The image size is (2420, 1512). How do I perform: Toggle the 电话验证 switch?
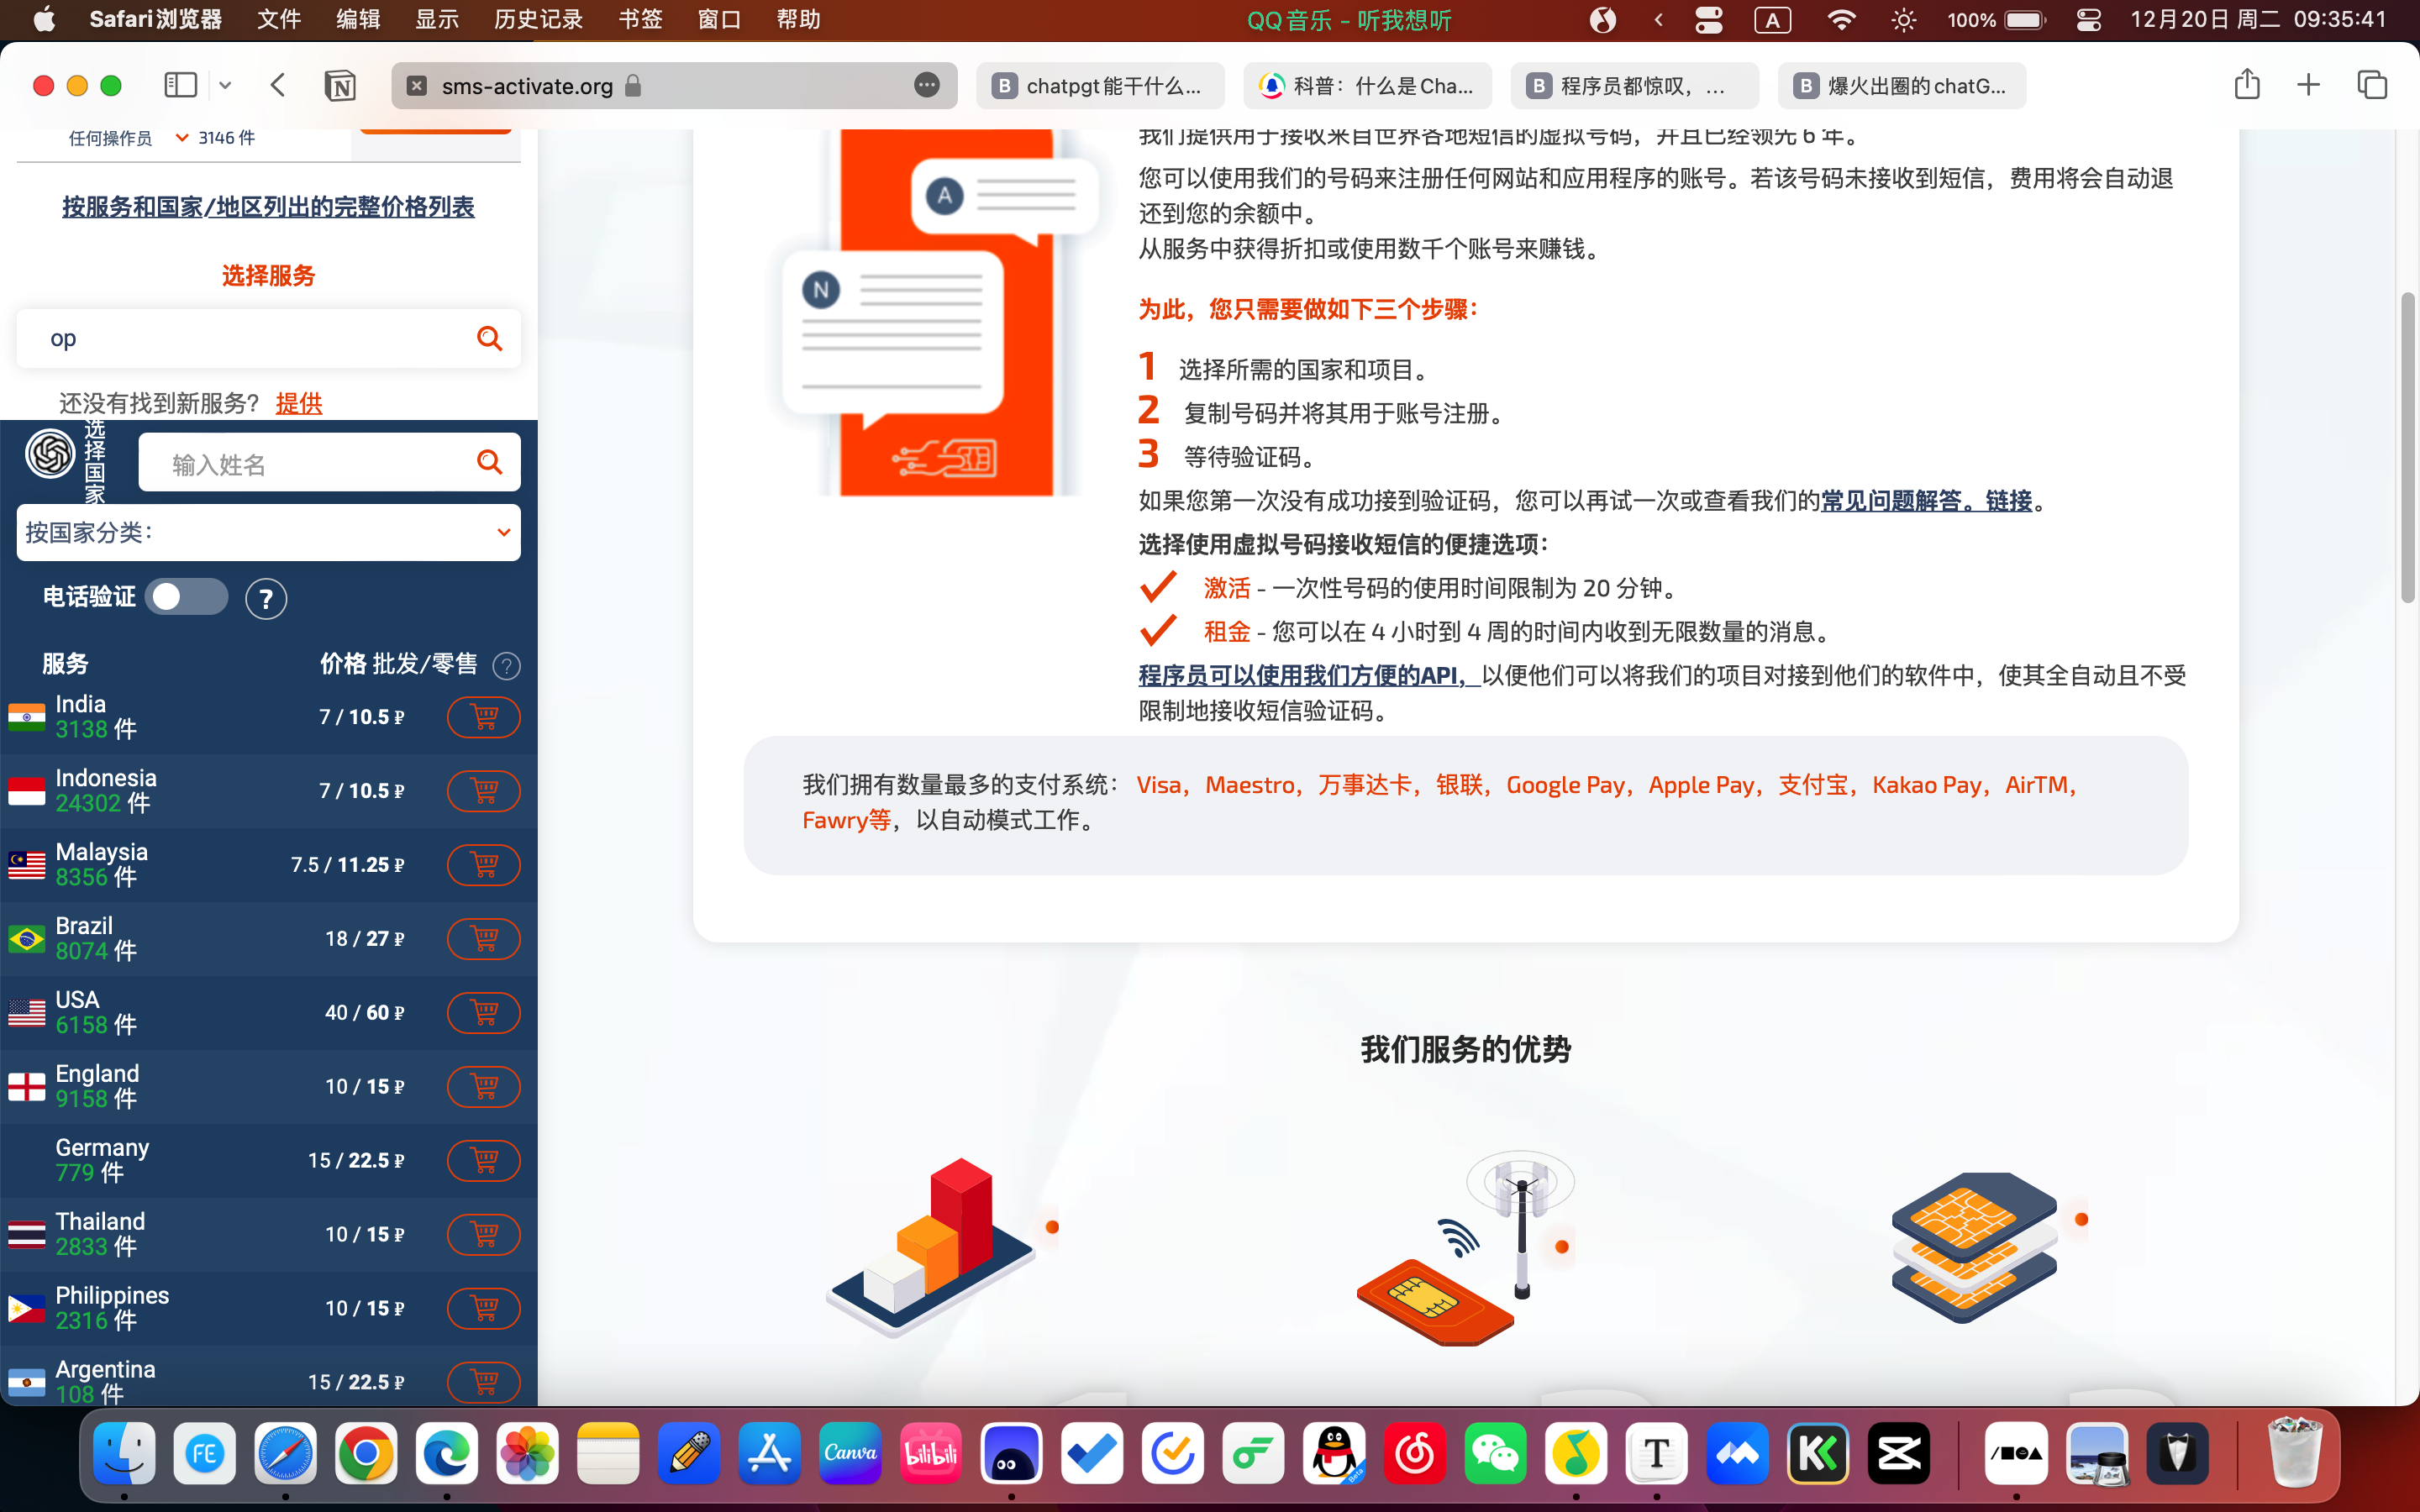pyautogui.click(x=186, y=597)
